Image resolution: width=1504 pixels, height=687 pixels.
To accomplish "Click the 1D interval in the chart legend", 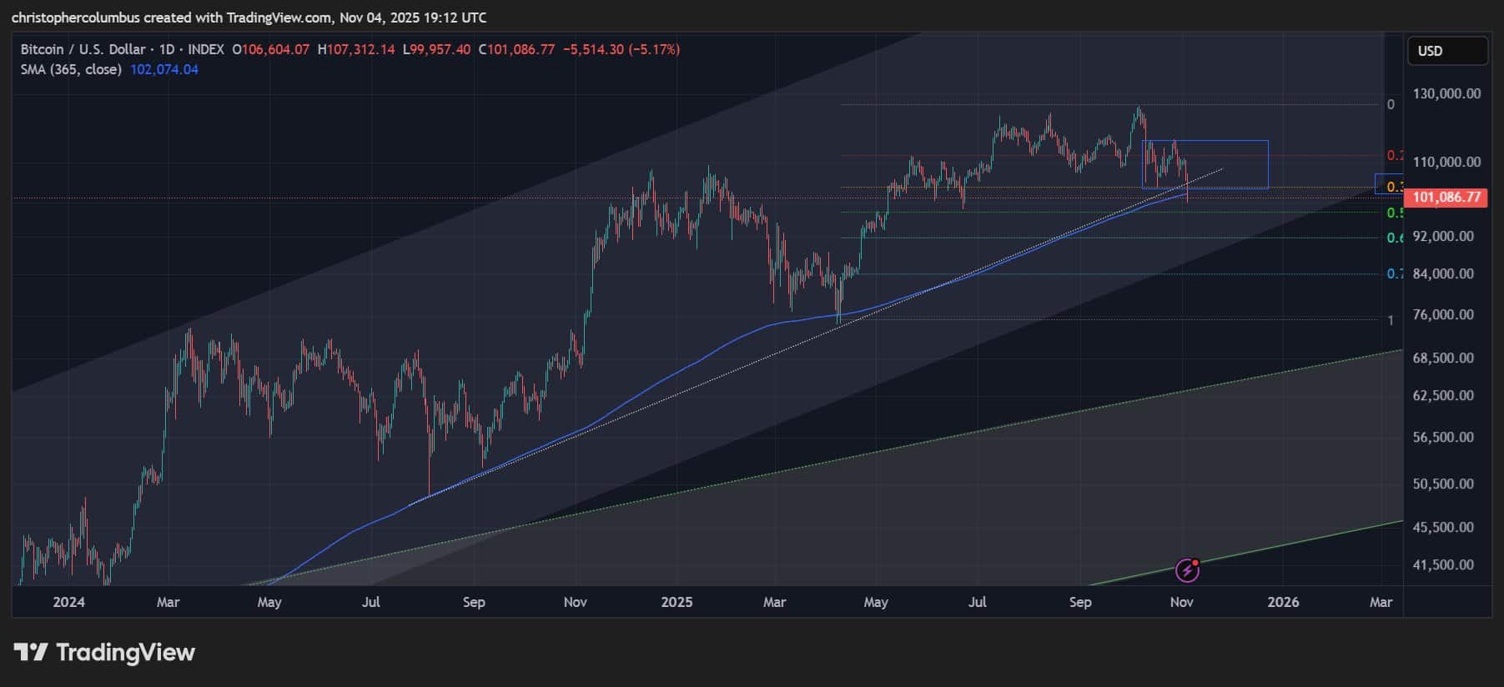I will click(x=166, y=49).
